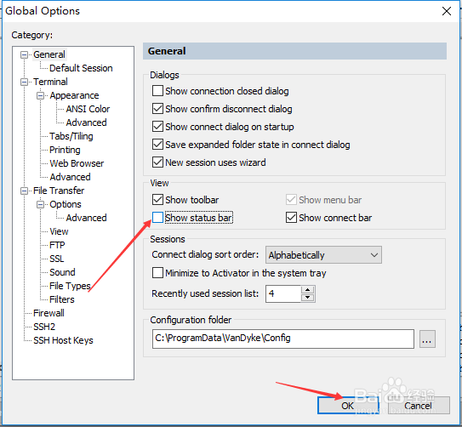The image size is (462, 427).
Task: Select ANSI Color category
Action: (x=88, y=109)
